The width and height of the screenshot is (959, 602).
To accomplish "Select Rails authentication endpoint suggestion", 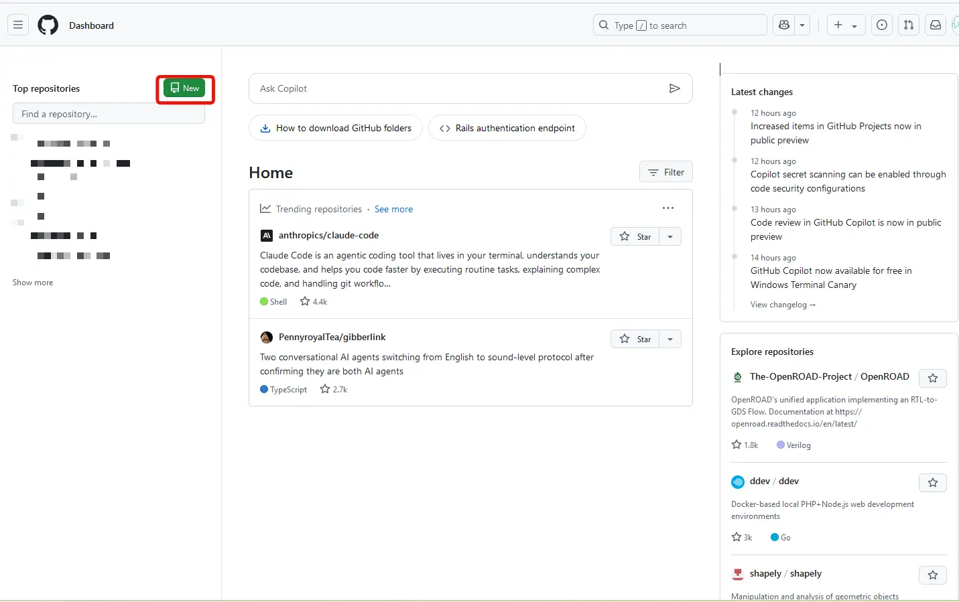I will [507, 128].
